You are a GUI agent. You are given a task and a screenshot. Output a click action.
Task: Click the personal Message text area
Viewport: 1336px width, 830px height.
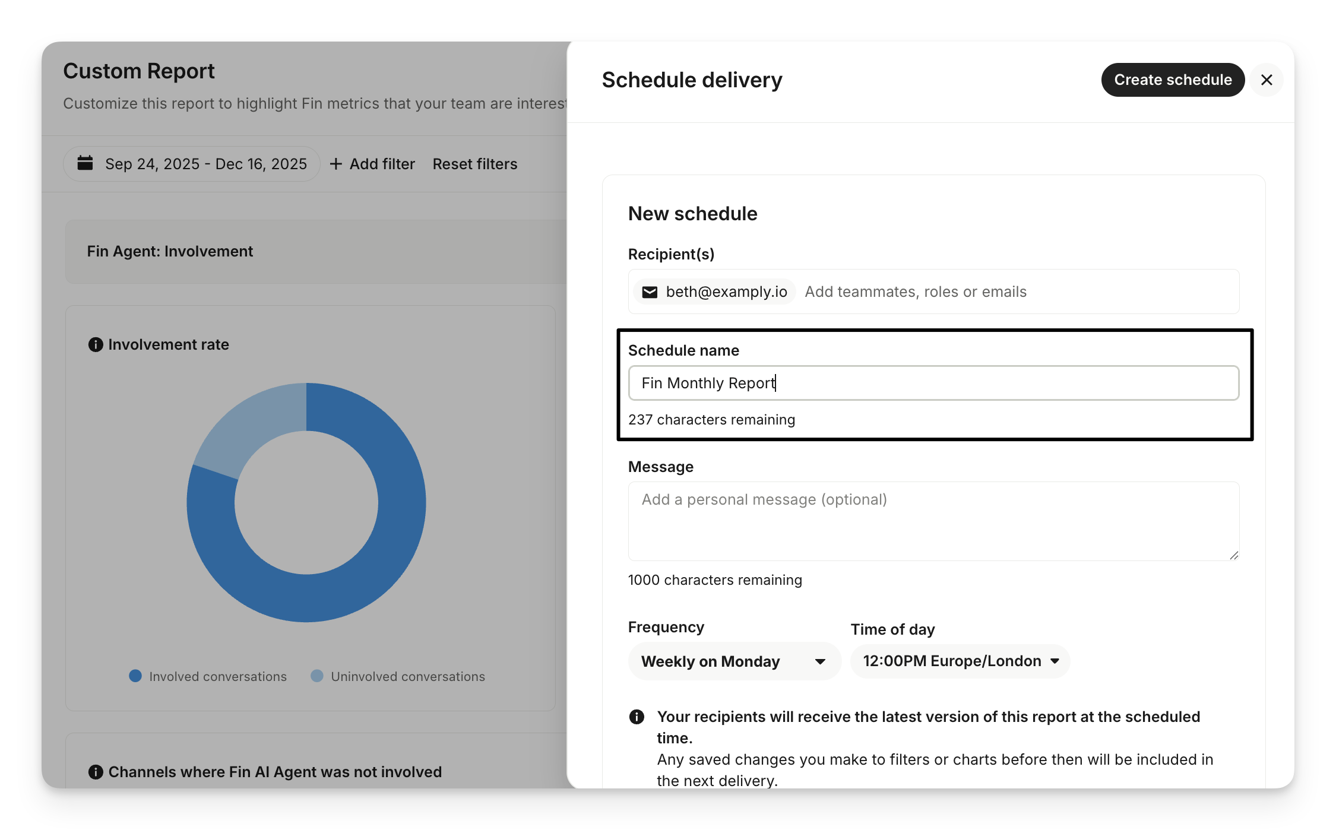(933, 521)
